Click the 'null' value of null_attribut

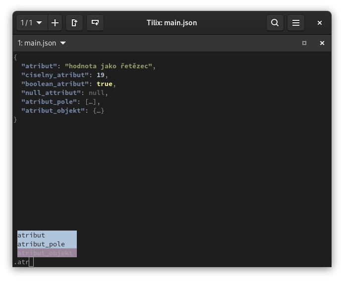pyautogui.click(x=96, y=93)
